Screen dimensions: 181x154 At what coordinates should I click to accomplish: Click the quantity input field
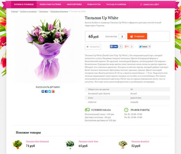click(x=122, y=36)
